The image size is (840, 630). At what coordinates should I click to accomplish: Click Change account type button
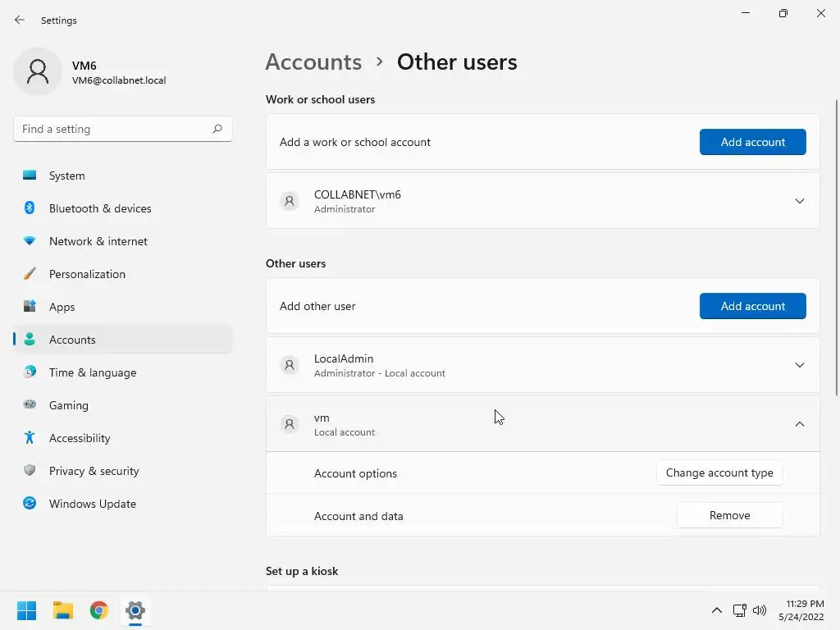pyautogui.click(x=719, y=473)
